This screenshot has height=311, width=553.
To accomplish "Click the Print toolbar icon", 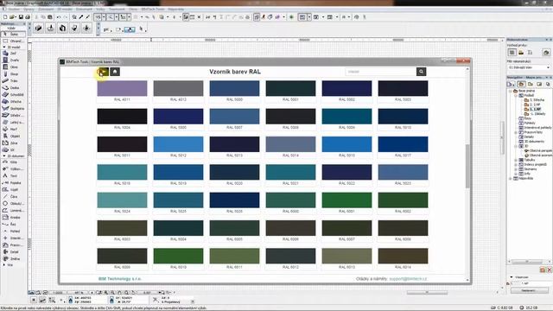I will pos(28,17).
